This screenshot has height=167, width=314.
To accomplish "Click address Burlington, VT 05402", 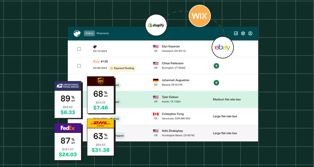I will (174, 68).
